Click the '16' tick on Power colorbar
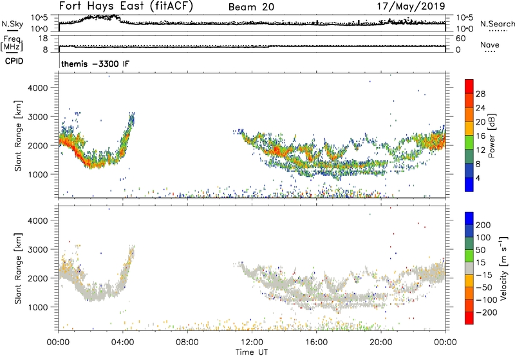This screenshot has width=515, height=356. pos(480,136)
